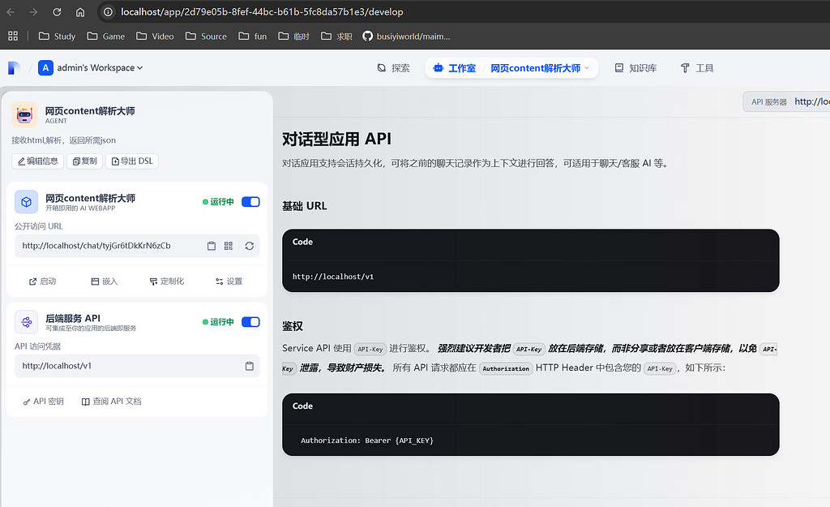Open the Game bookmark folder
Image resolution: width=830 pixels, height=507 pixels.
pyautogui.click(x=106, y=36)
